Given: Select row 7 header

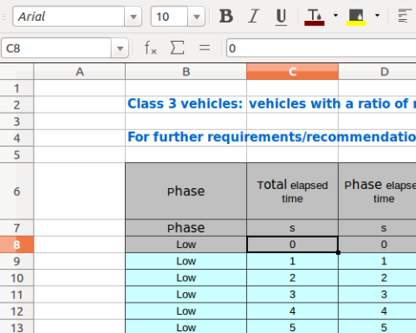Looking at the screenshot, I should (16, 228).
